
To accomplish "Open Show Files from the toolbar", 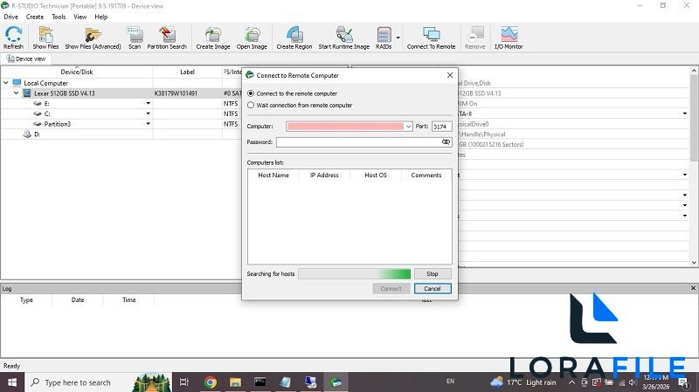I will click(45, 38).
